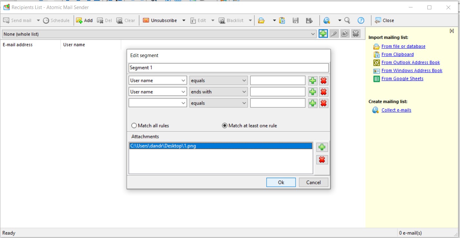The height and width of the screenshot is (238, 460).
Task: Add an attachment with the green plus
Action: (x=322, y=147)
